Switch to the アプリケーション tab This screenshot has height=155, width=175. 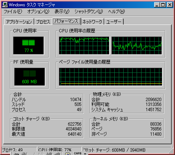point(19,22)
